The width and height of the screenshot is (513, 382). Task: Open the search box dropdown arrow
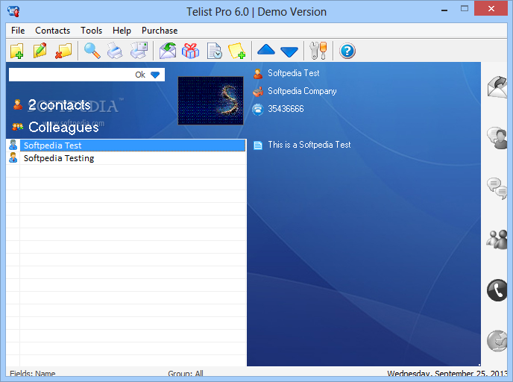[155, 75]
